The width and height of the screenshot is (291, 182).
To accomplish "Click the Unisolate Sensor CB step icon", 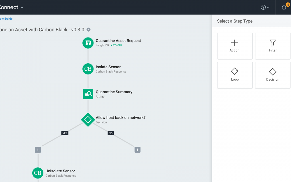I will pos(38,173).
